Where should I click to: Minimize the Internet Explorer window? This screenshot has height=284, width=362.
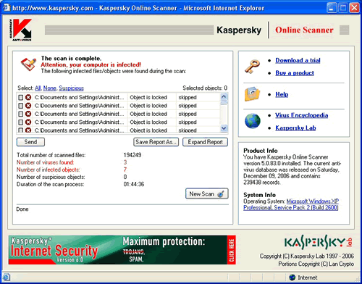click(x=332, y=8)
